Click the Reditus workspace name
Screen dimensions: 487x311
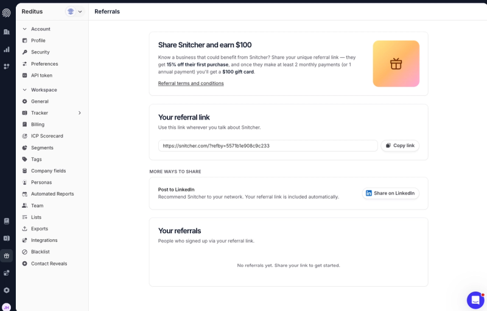[32, 12]
